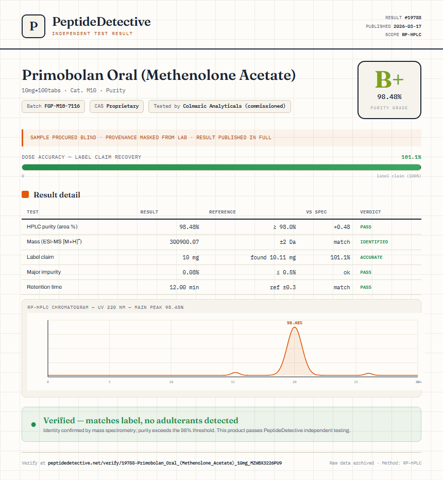Select the Label claim row label
Image resolution: width=443 pixels, height=480 pixels.
40,257
